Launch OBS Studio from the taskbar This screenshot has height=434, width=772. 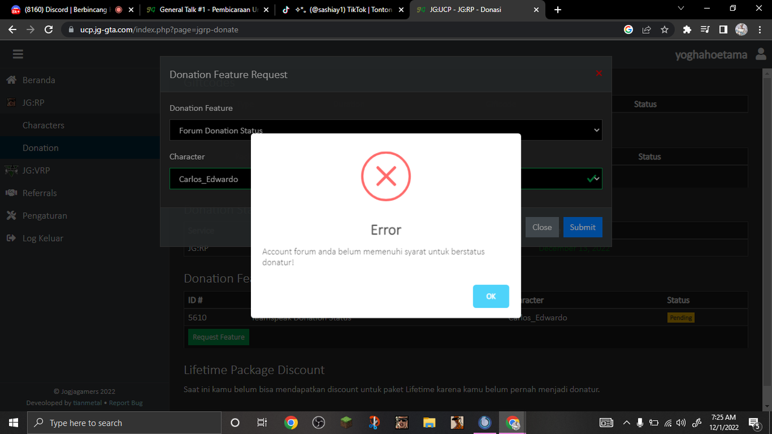coord(318,423)
